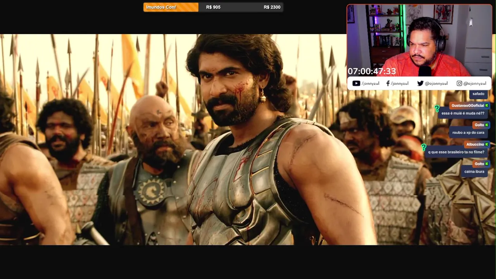Screen dimensions: 496x279
Task: Click the orange 'Imundos Conf' goal label
Action: pos(171,7)
